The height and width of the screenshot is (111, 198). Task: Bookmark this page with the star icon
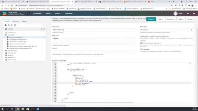172,6
